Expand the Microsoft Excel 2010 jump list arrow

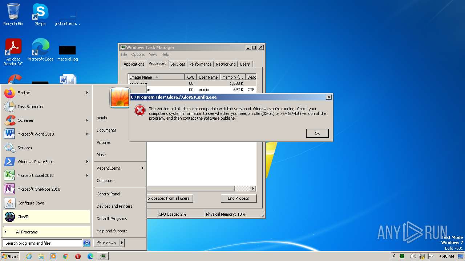(x=87, y=175)
